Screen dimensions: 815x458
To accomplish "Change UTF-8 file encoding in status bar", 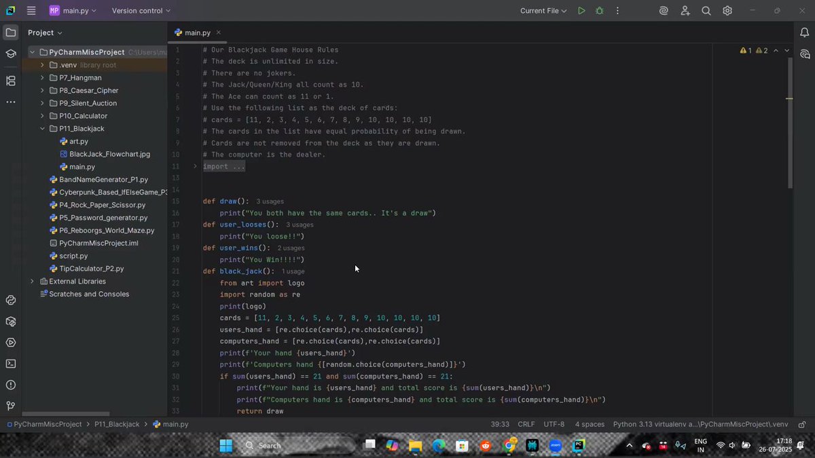I will (x=554, y=424).
